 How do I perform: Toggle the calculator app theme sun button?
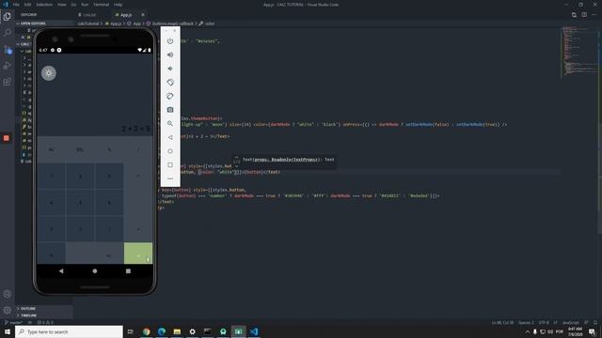pyautogui.click(x=49, y=73)
